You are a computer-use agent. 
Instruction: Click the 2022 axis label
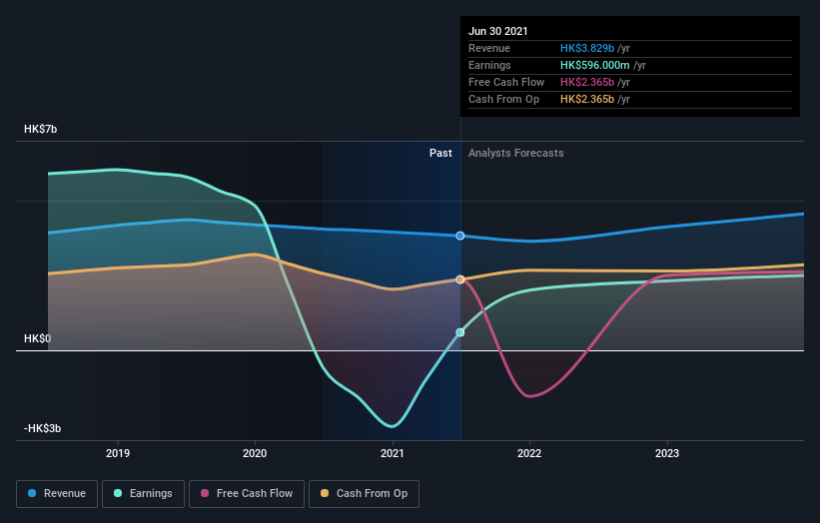pyautogui.click(x=529, y=453)
